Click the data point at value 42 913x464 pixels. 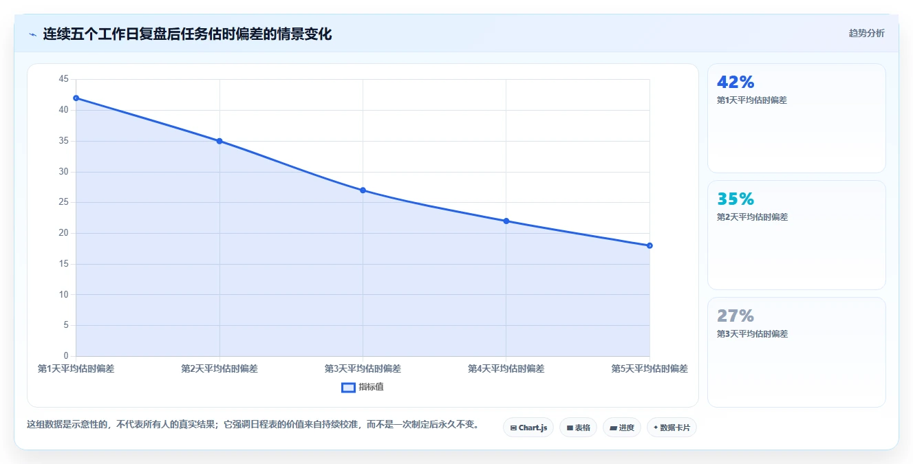coord(76,98)
